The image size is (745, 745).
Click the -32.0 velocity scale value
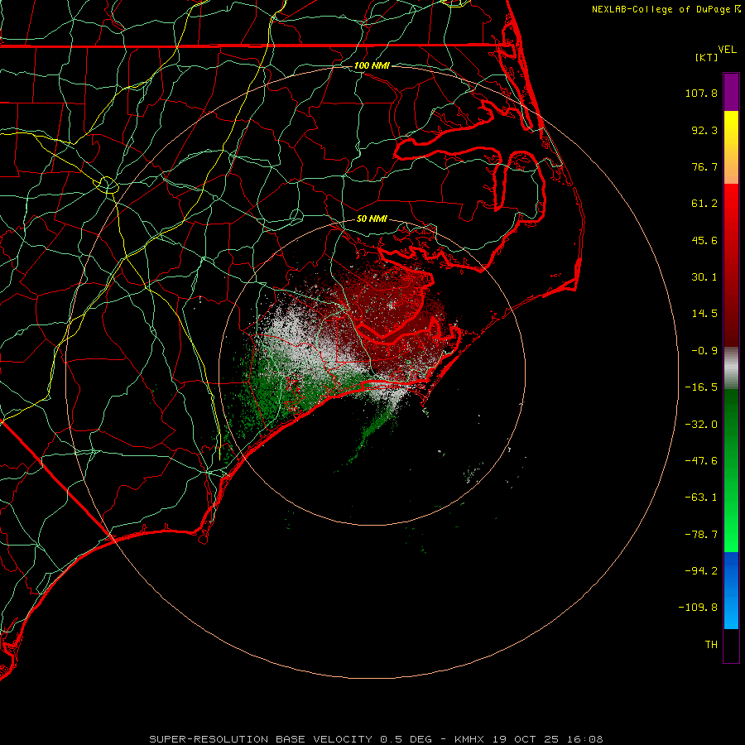(701, 425)
